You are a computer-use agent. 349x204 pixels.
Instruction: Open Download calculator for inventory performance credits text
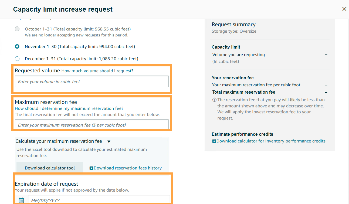pos(271,141)
